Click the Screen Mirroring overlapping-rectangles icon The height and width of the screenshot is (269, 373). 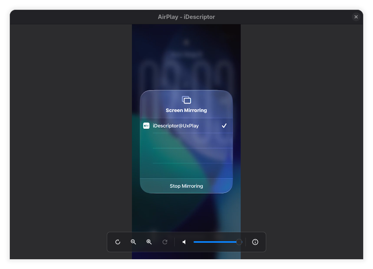pos(186,100)
